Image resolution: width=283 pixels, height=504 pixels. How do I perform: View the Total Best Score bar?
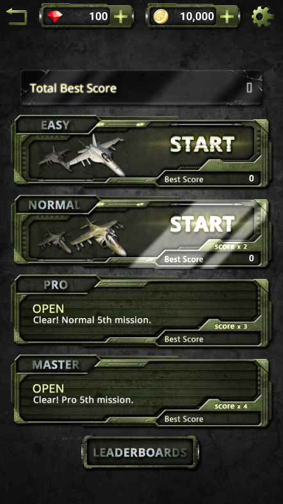(x=141, y=88)
